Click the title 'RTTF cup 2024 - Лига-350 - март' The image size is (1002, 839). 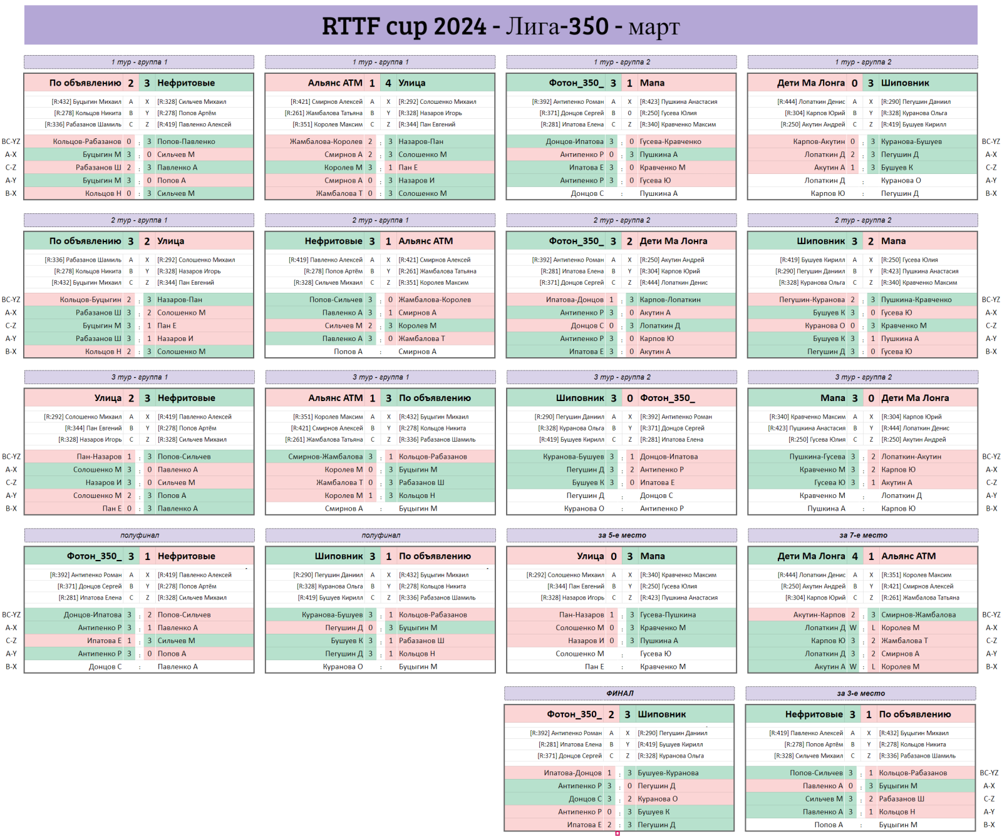tap(500, 26)
